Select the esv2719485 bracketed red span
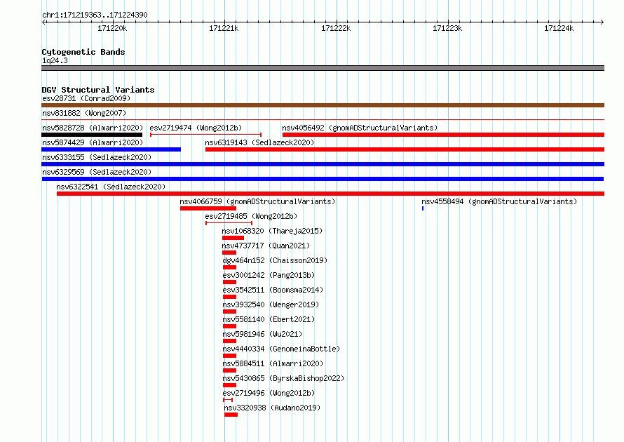This screenshot has height=442, width=624. coord(229,223)
